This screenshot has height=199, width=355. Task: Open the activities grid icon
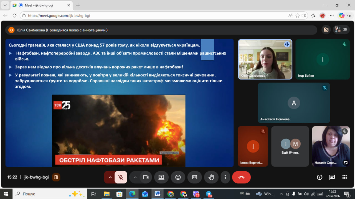[x=344, y=177]
